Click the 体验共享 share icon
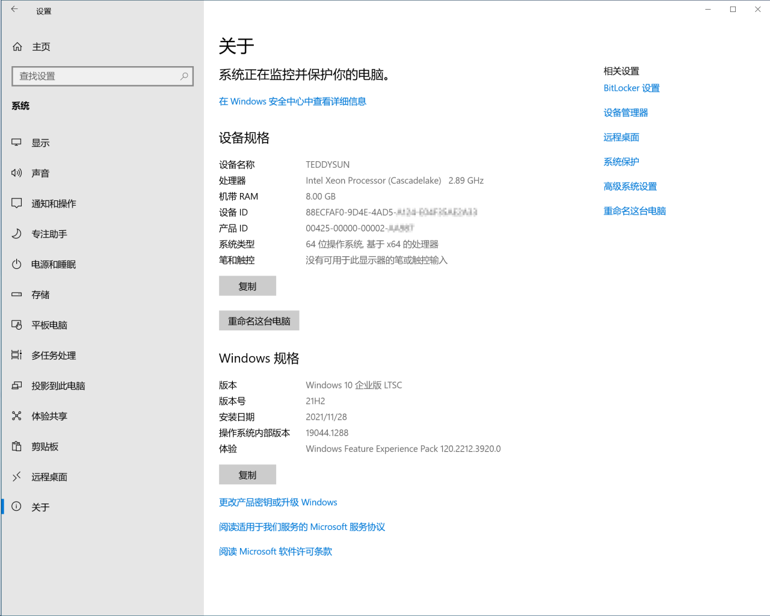Image resolution: width=770 pixels, height=616 pixels. (x=17, y=416)
